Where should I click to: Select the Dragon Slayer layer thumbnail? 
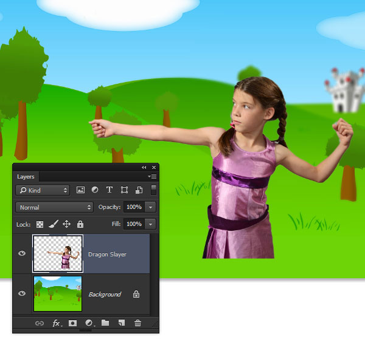point(57,253)
